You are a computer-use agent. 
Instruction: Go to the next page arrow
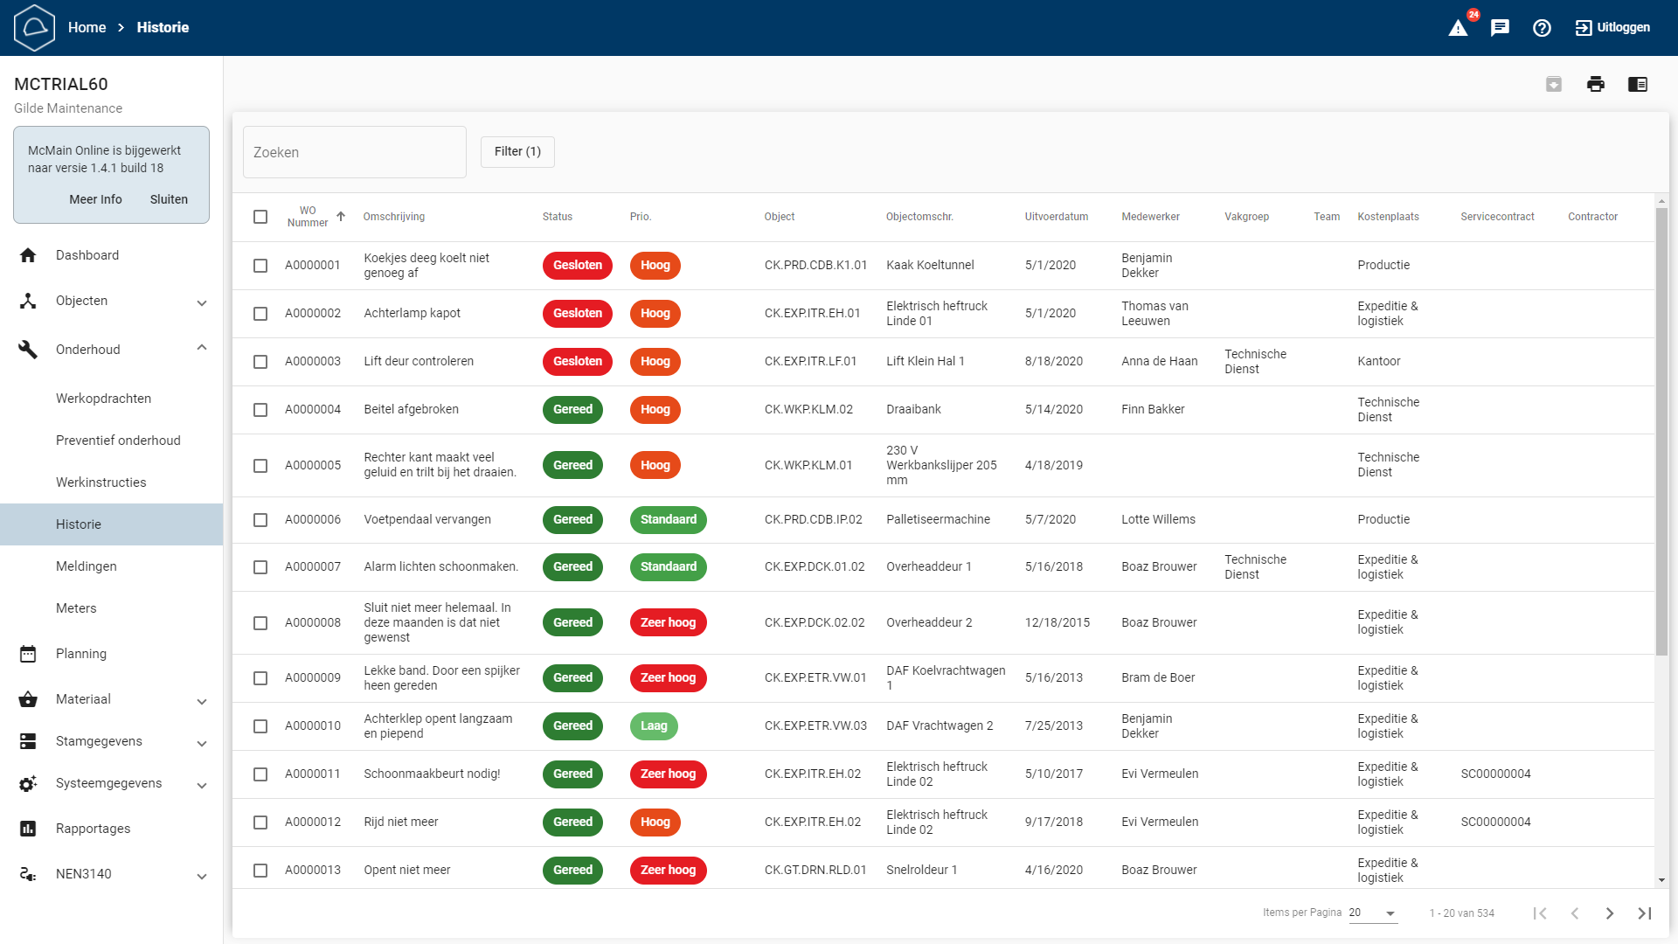pos(1610,913)
